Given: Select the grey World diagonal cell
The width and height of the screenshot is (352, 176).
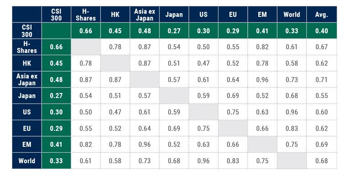Looking at the screenshot, I should tap(292, 161).
